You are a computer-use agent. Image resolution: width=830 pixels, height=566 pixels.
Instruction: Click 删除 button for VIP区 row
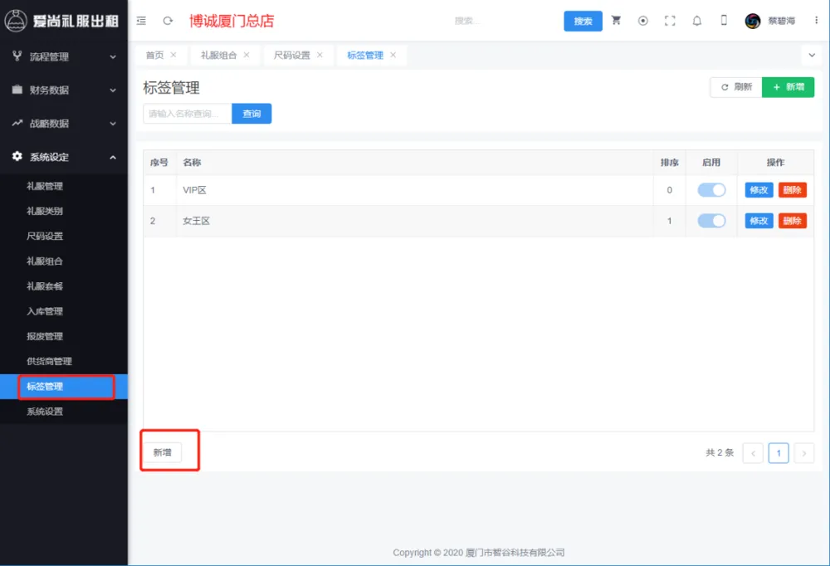792,190
